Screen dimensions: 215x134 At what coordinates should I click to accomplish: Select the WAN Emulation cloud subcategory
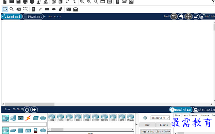pyautogui.click(x=43, y=130)
